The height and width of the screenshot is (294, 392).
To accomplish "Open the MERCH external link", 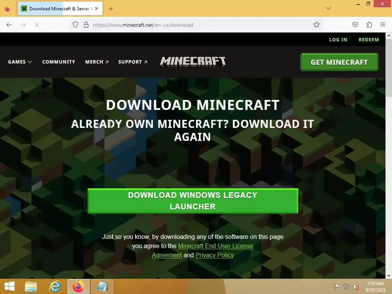I will coord(97,62).
